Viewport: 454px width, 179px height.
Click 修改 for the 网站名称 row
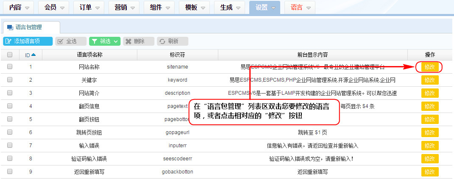pos(429,67)
